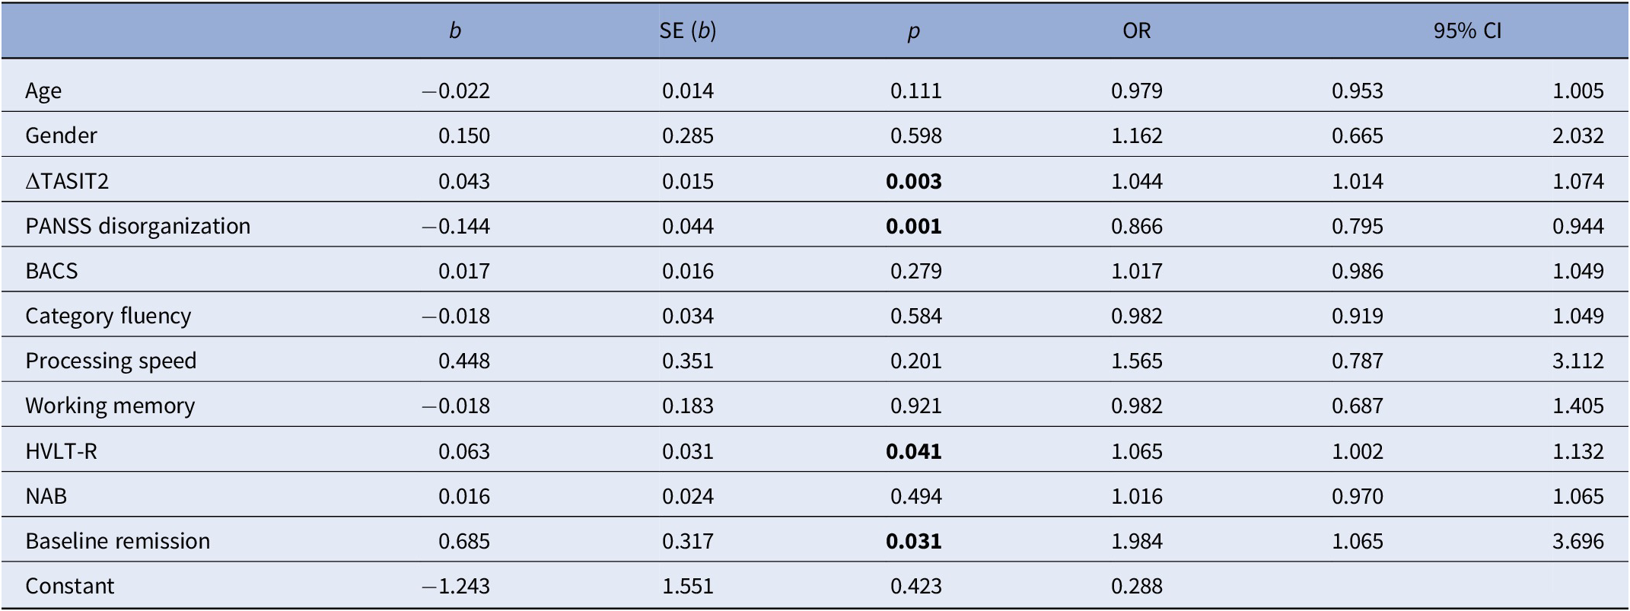The image size is (1630, 611).
Task: Click the 'OR' column header
Action: click(1137, 30)
